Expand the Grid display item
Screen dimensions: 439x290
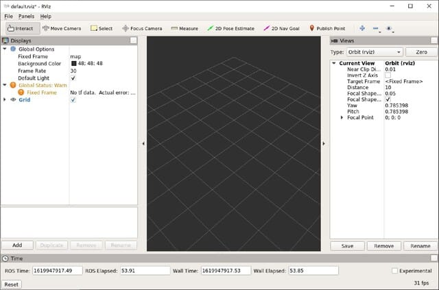pos(5,99)
